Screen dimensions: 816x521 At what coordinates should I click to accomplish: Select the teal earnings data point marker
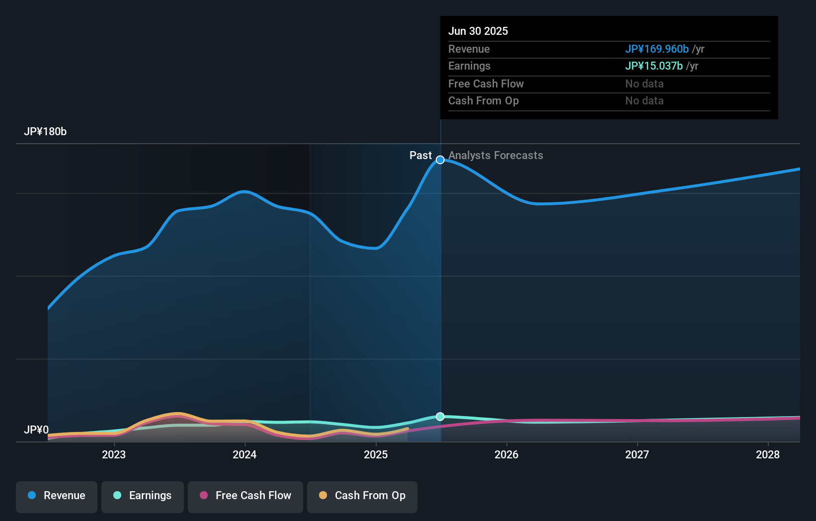click(440, 417)
